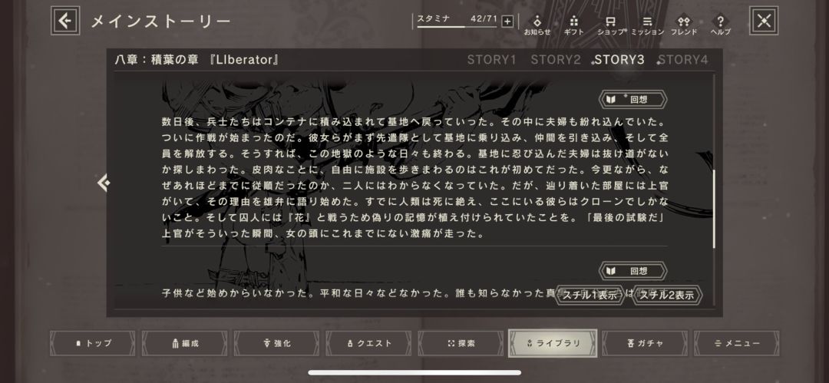Click the first 回想 recollection button
Image resolution: width=829 pixels, height=383 pixels.
[x=632, y=100]
